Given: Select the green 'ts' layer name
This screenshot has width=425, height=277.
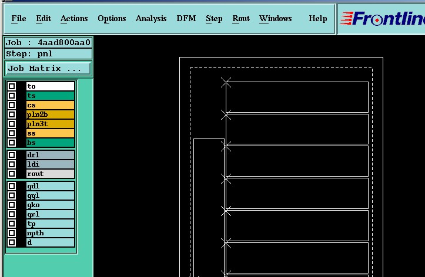Looking at the screenshot, I should click(x=51, y=96).
